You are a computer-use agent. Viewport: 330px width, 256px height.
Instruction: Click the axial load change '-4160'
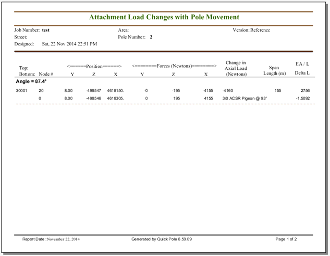(x=228, y=91)
